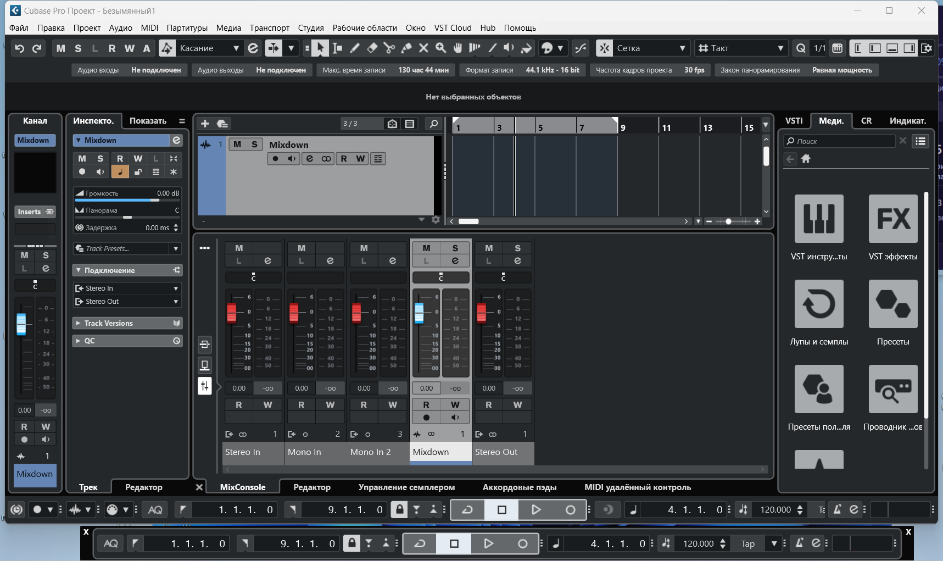Viewport: 943px width, 561px height.
Task: Expand the Track Versions section
Action: 127,323
